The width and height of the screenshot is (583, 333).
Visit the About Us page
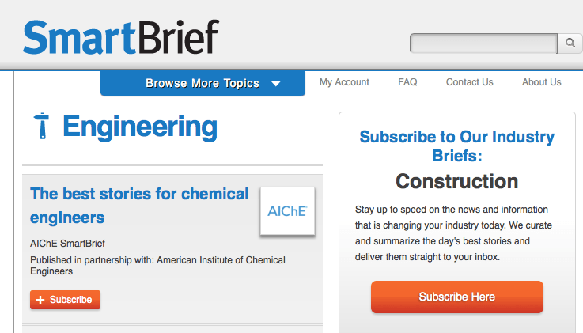[541, 81]
